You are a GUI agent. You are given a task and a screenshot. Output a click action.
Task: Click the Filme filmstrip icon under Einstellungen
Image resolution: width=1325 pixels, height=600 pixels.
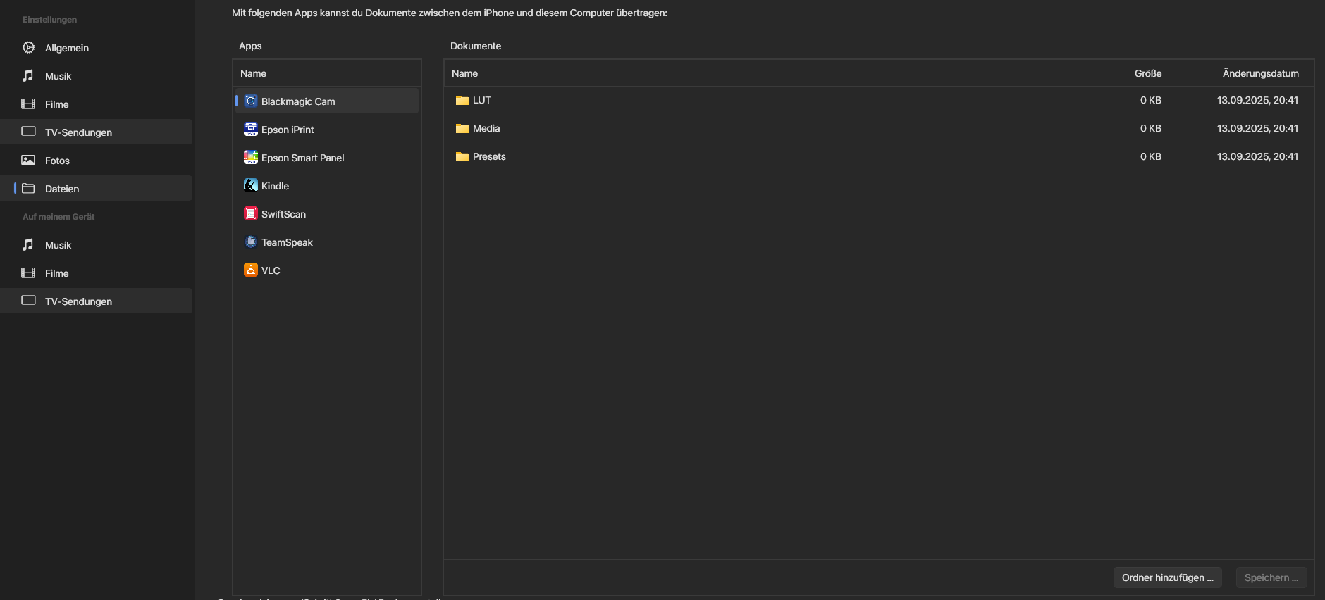tap(28, 104)
